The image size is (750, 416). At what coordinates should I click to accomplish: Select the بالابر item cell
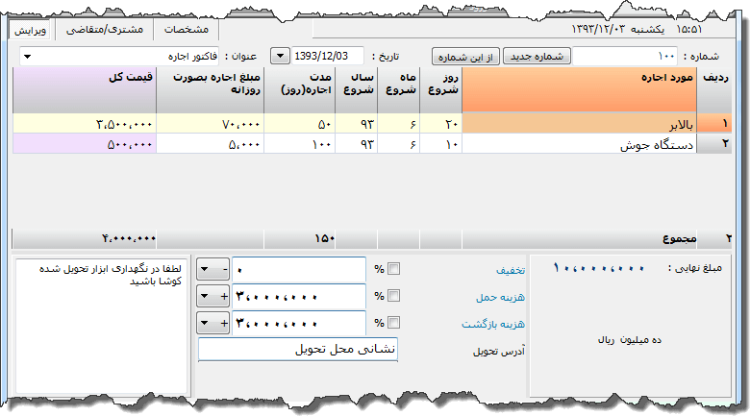point(579,123)
